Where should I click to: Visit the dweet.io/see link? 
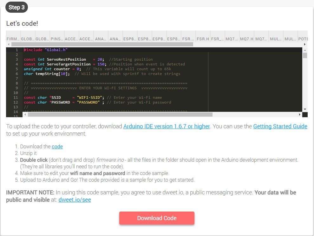pos(75,200)
